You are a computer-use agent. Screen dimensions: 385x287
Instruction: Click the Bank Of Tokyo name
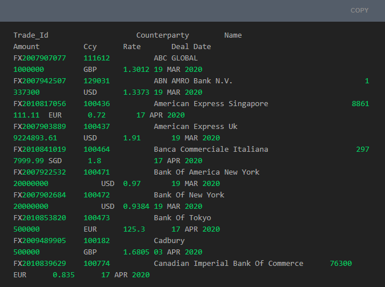click(x=182, y=218)
